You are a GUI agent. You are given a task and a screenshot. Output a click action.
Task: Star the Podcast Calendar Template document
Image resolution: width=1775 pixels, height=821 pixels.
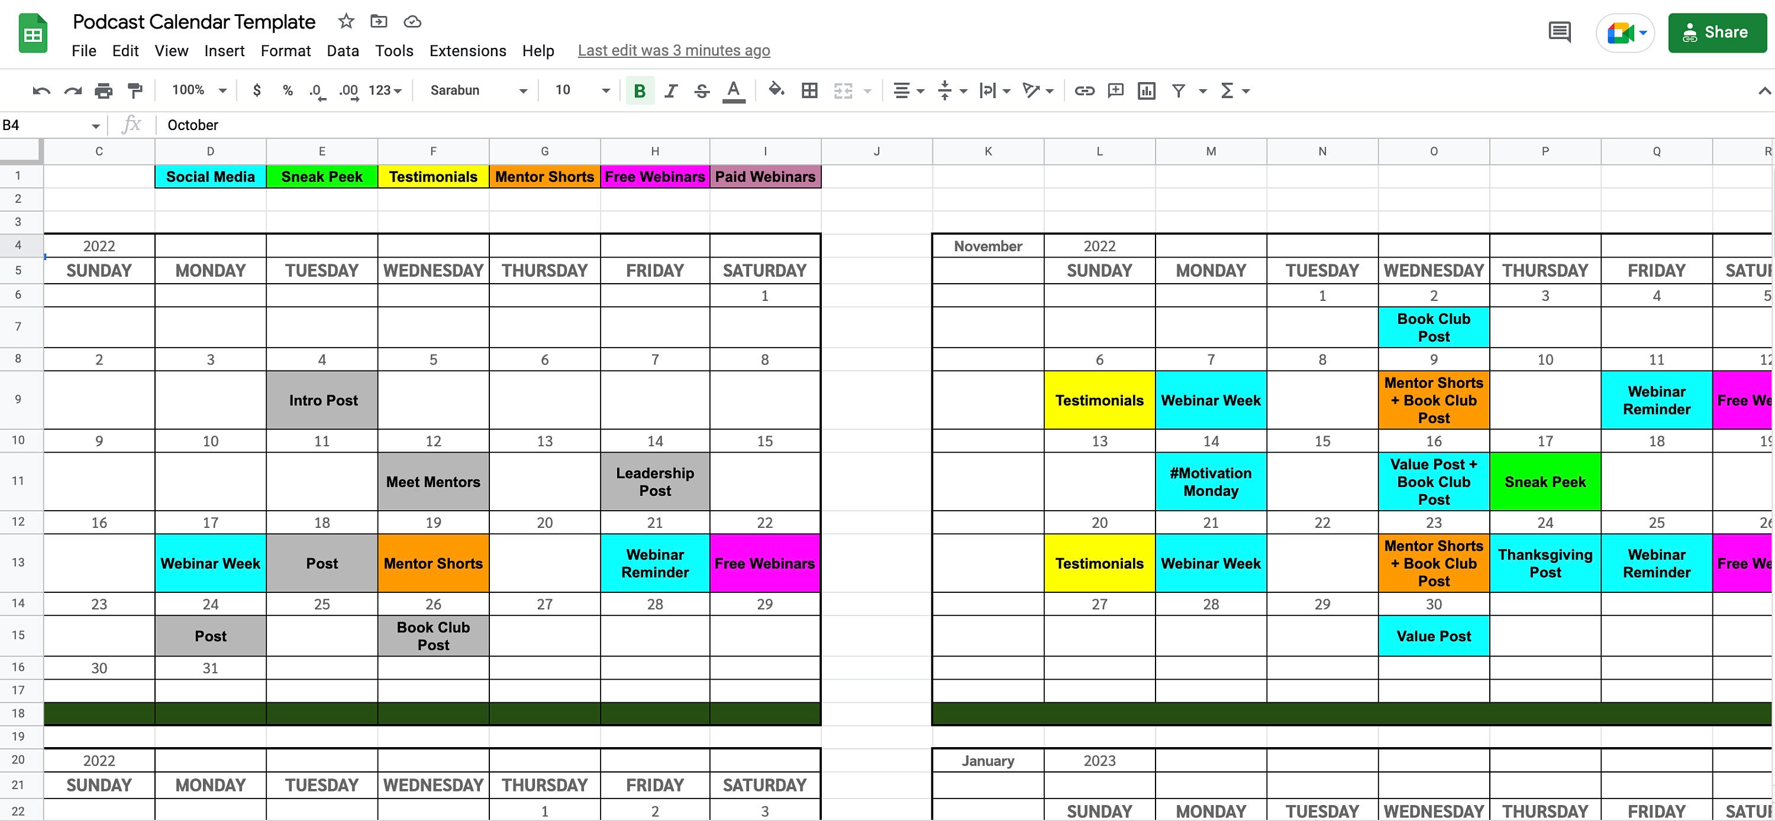tap(346, 21)
